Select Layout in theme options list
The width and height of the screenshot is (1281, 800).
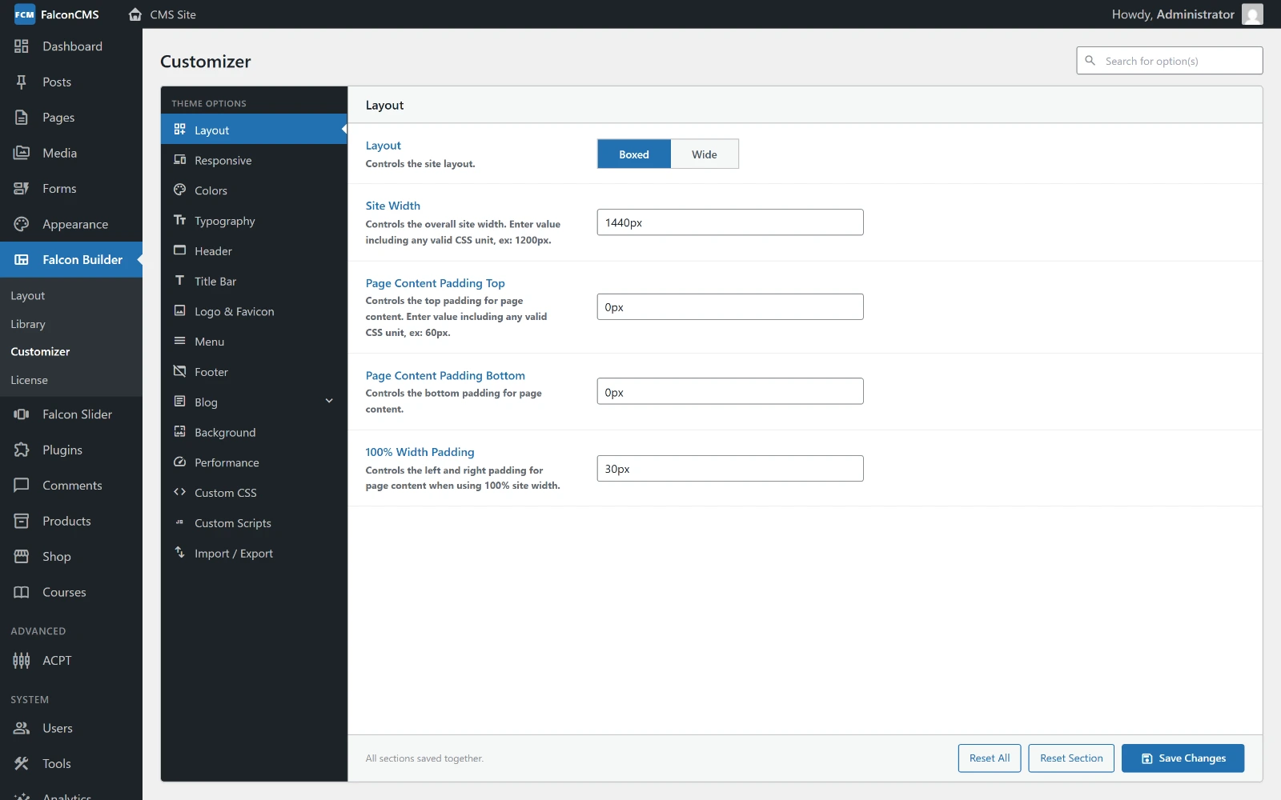click(254, 130)
